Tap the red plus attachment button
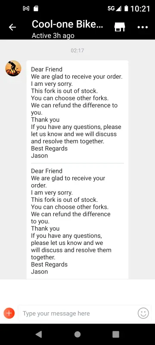155x345 pixels. 9,313
